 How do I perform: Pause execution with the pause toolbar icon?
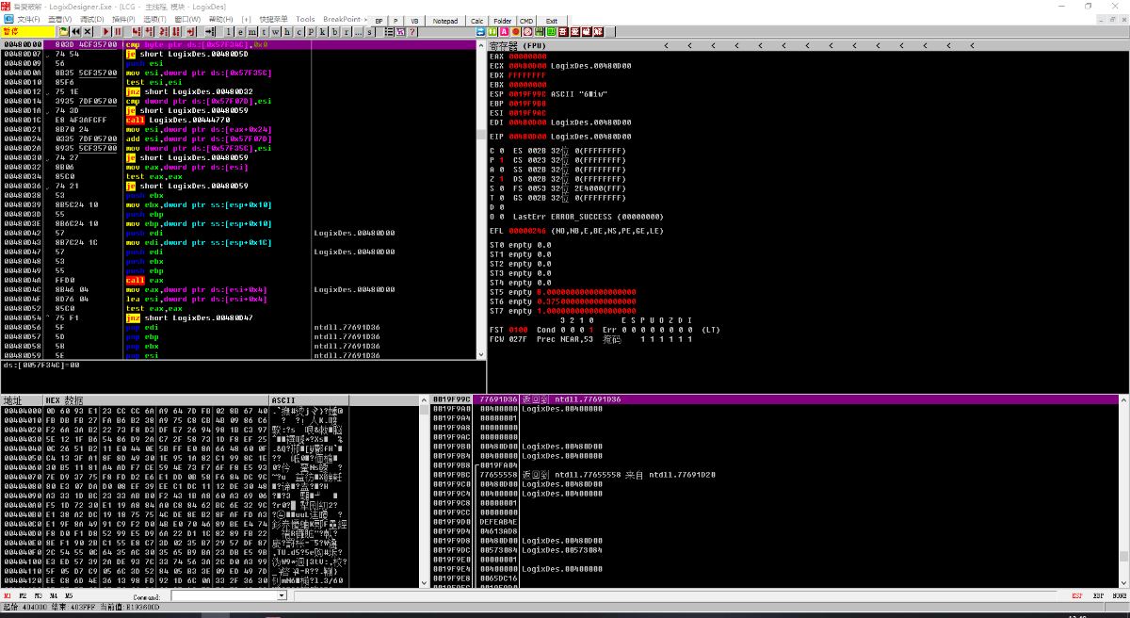(119, 31)
